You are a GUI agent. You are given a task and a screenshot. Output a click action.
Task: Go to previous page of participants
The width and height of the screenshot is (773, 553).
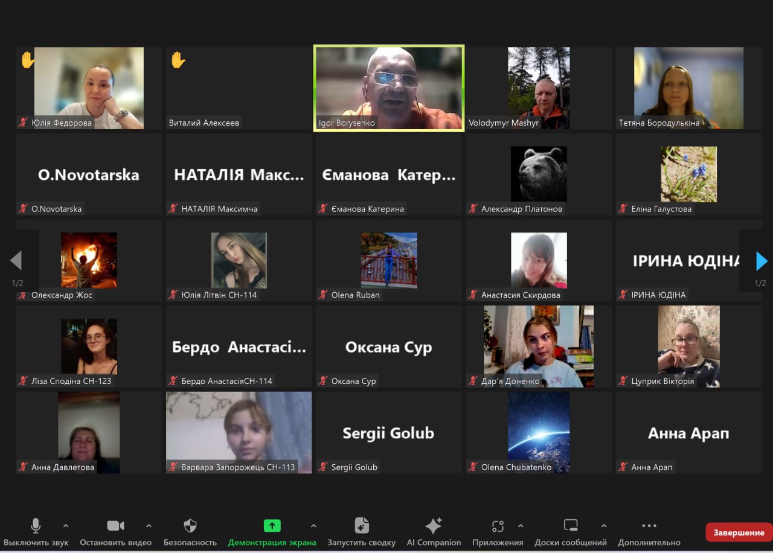[x=16, y=261]
